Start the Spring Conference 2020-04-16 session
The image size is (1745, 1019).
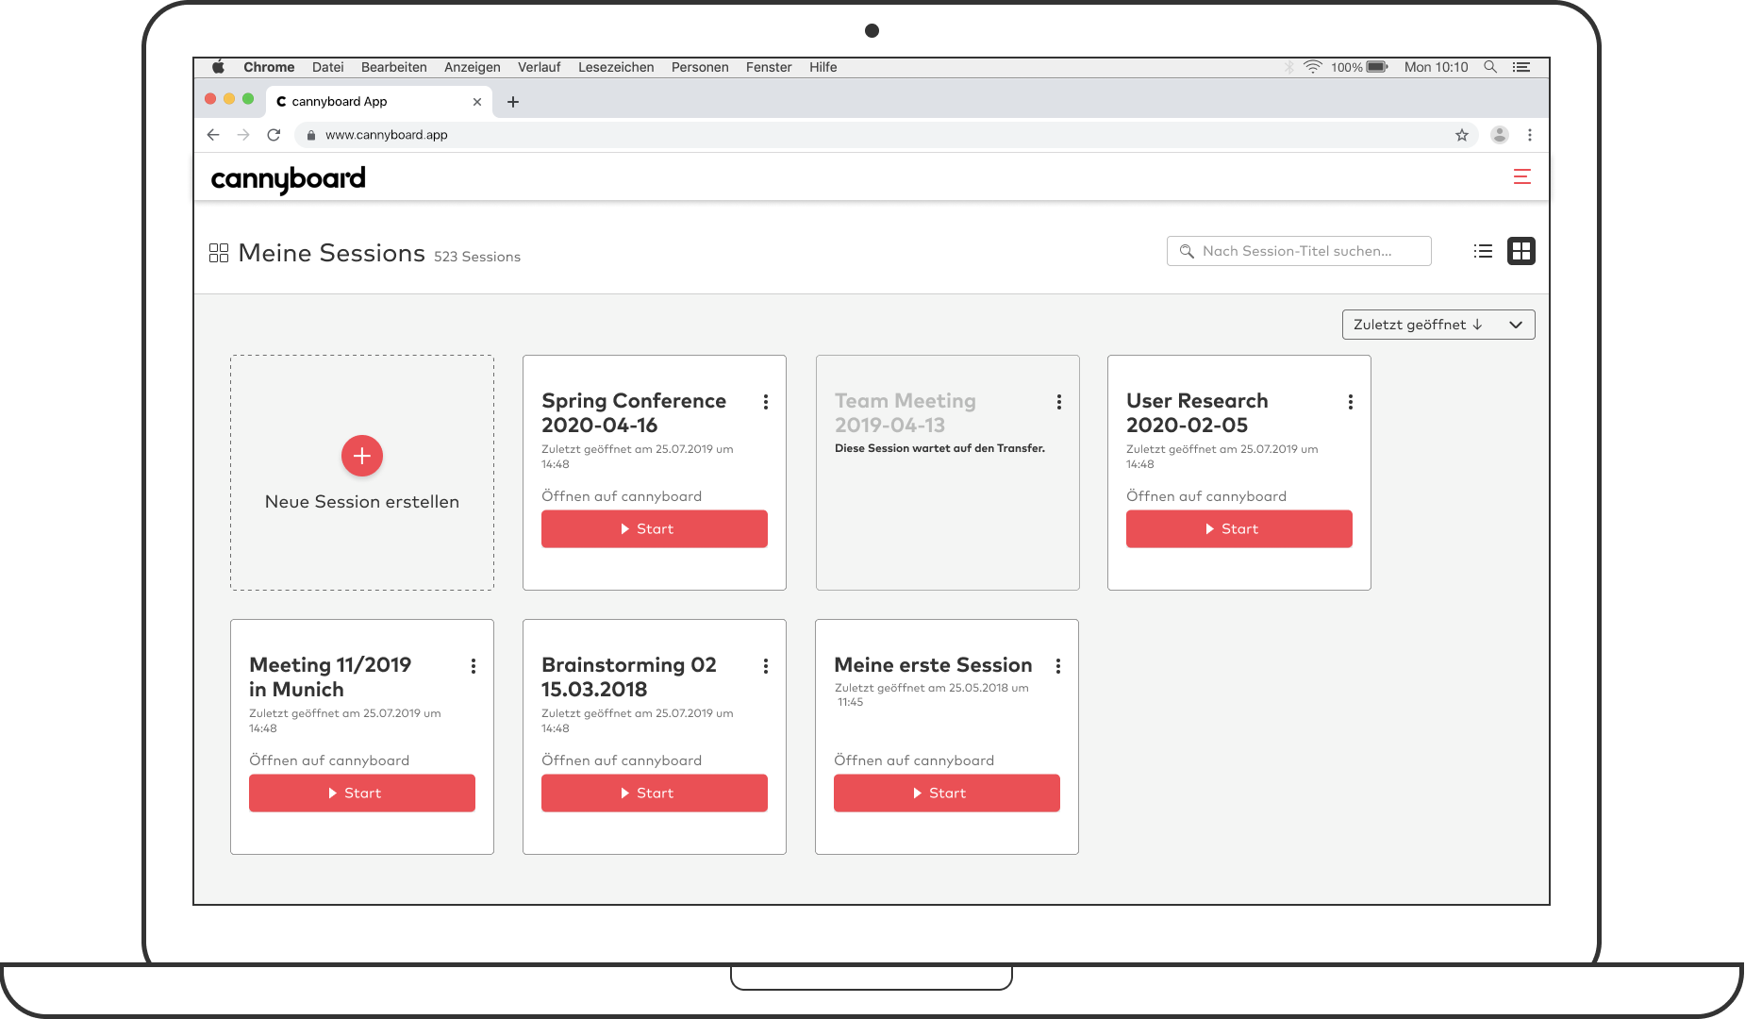pyautogui.click(x=655, y=529)
